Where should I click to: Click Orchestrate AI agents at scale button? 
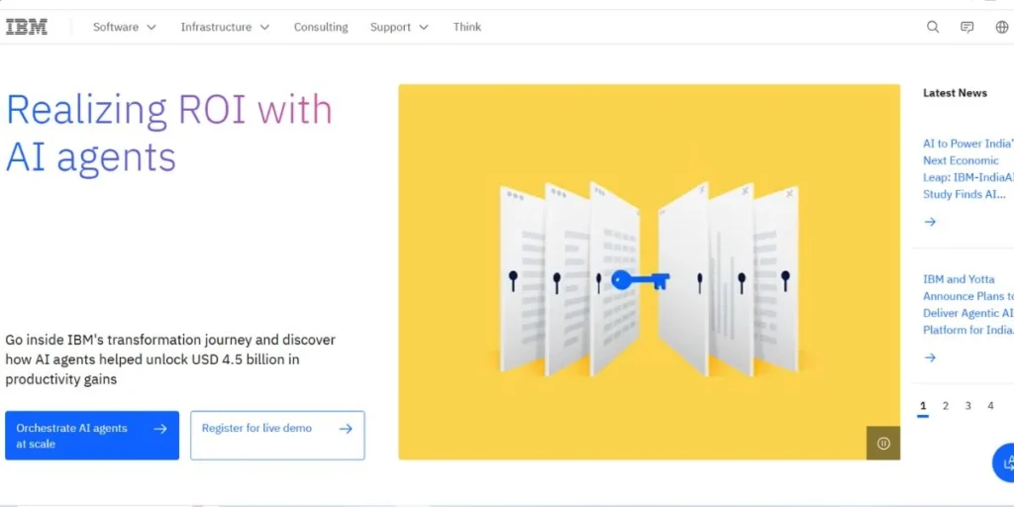pyautogui.click(x=92, y=436)
